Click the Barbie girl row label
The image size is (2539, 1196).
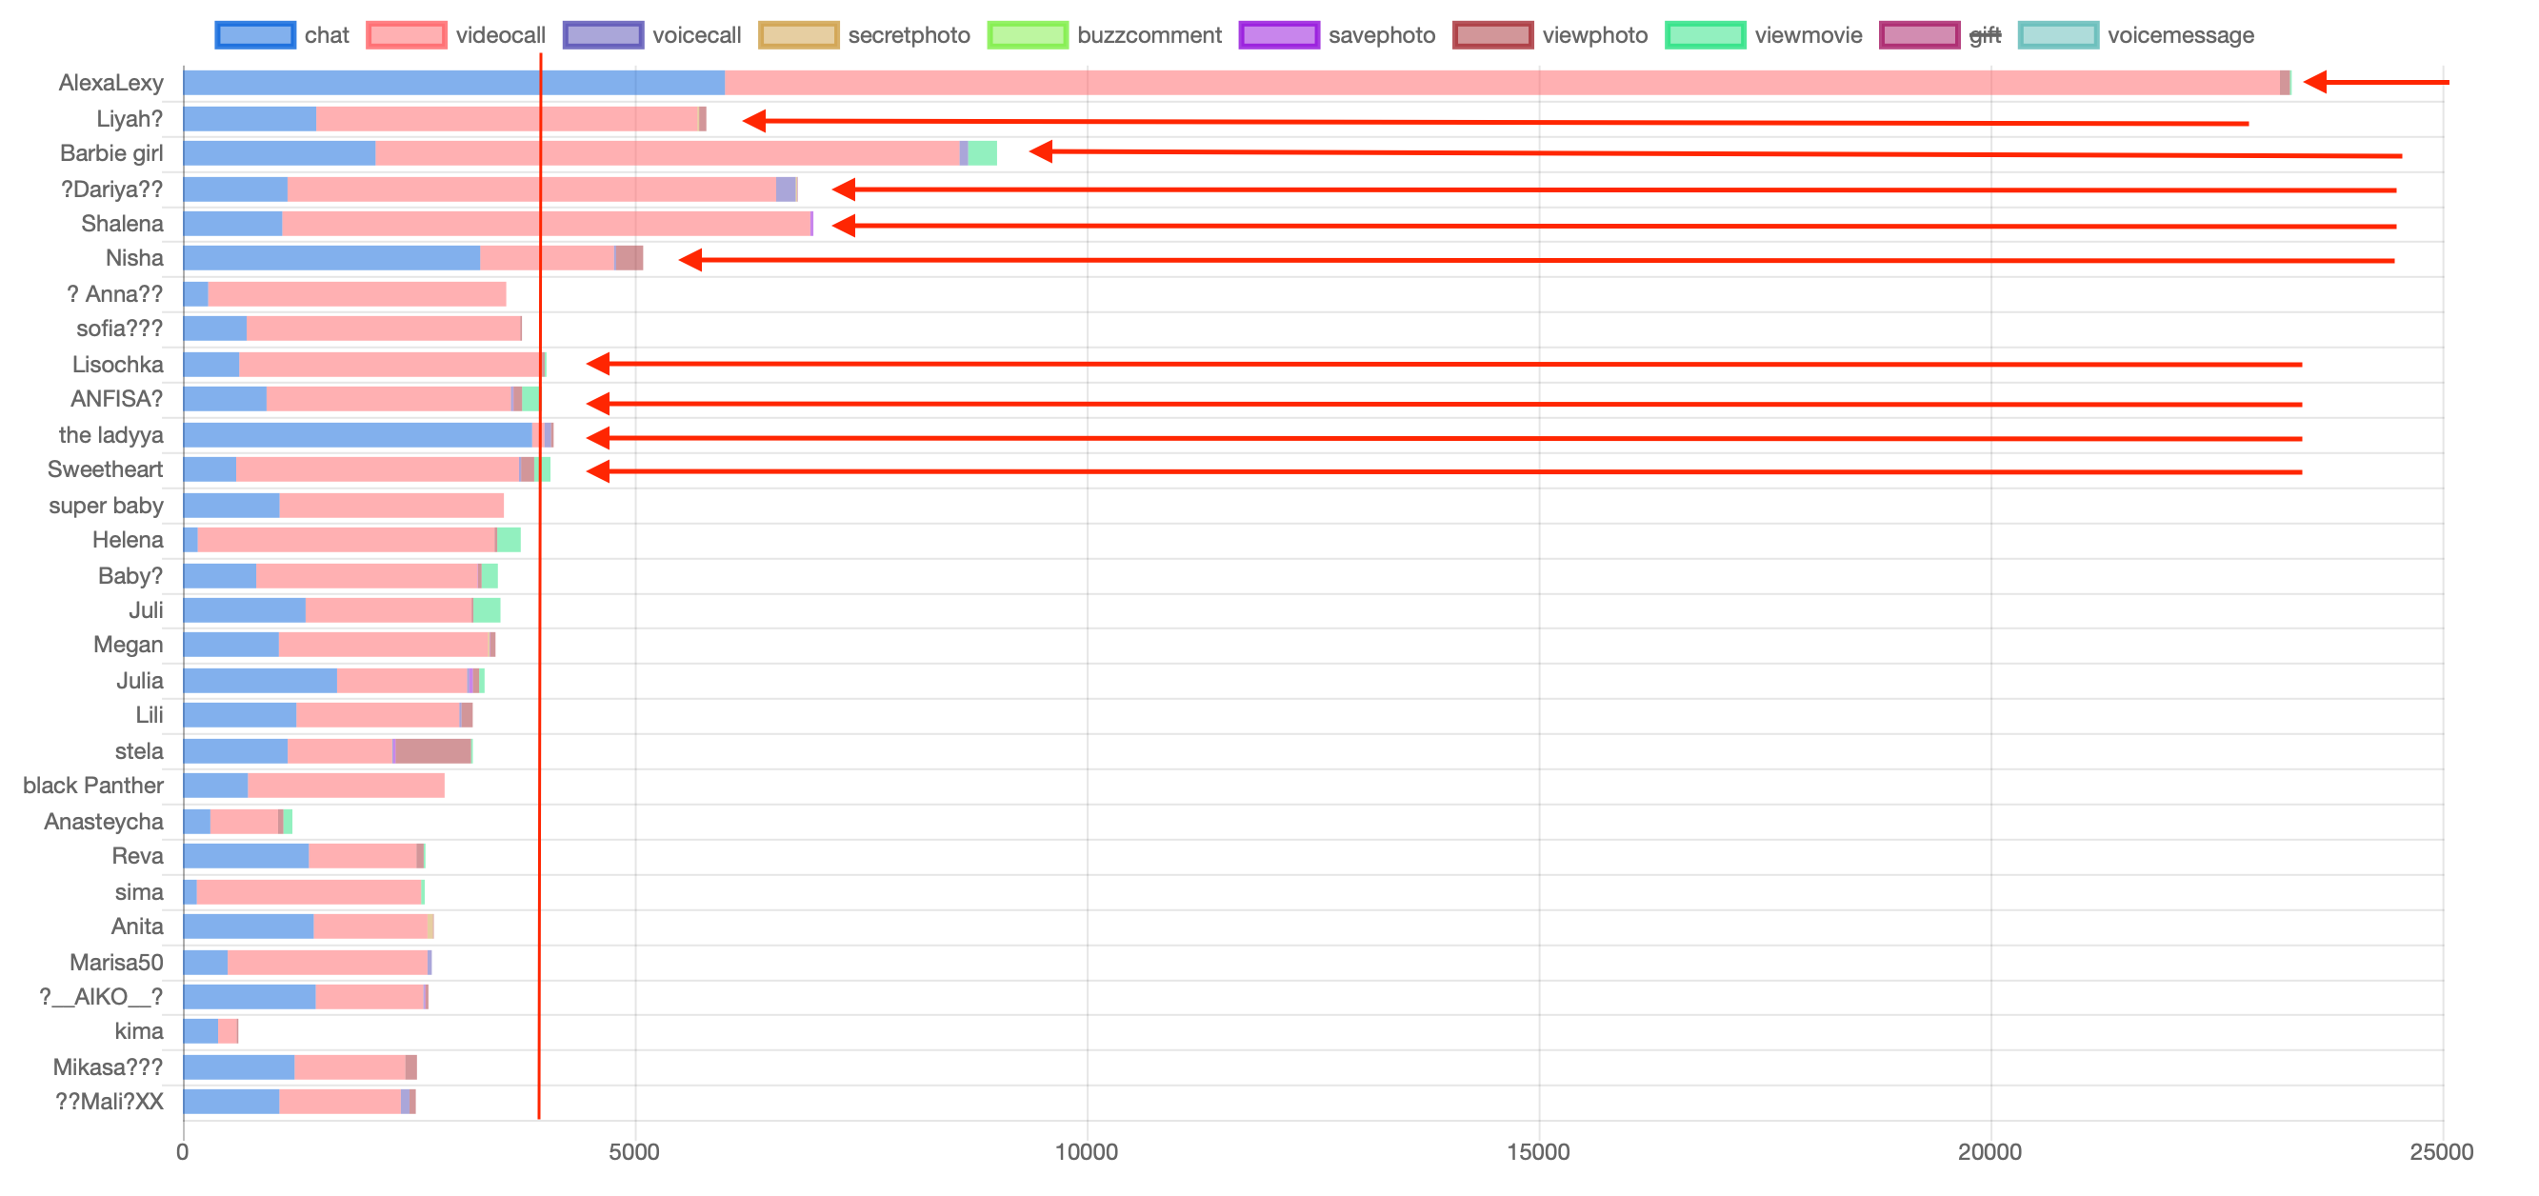111,153
